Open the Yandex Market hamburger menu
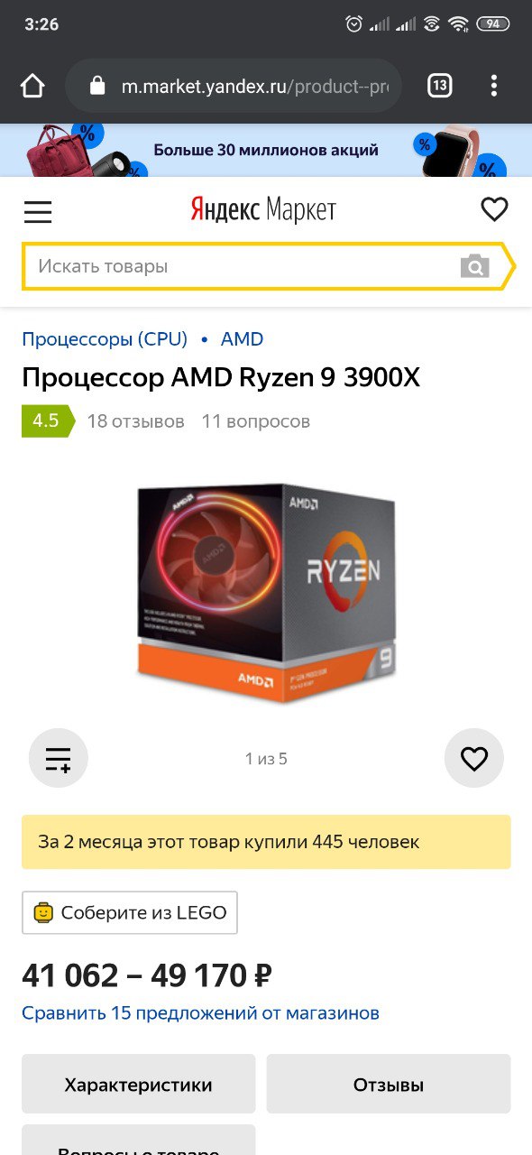 pyautogui.click(x=38, y=212)
